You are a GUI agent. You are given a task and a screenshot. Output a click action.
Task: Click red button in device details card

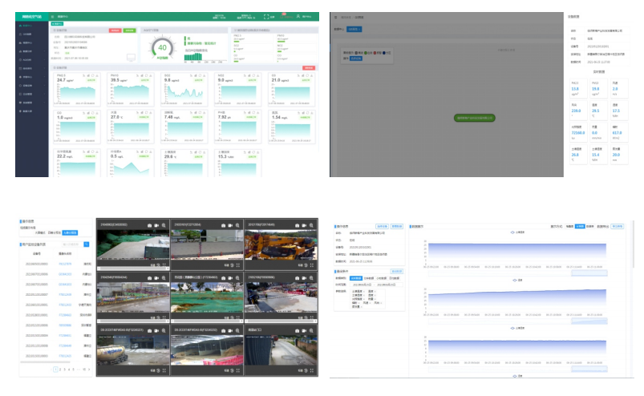point(114,30)
